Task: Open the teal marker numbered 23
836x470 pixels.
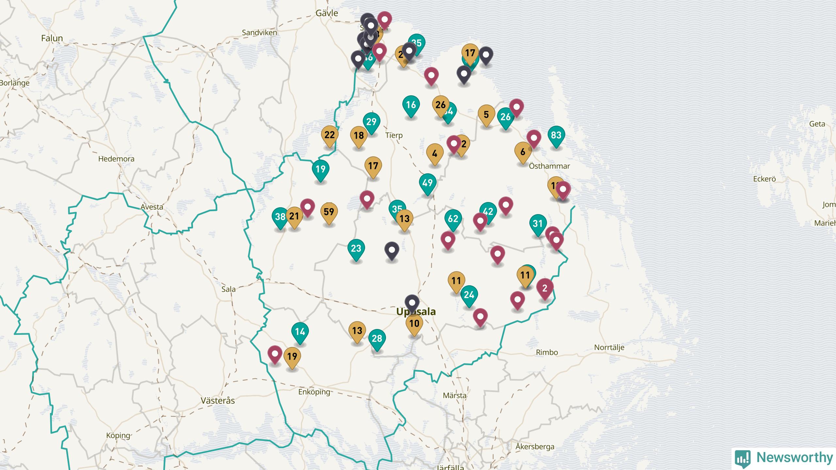Action: click(x=356, y=249)
